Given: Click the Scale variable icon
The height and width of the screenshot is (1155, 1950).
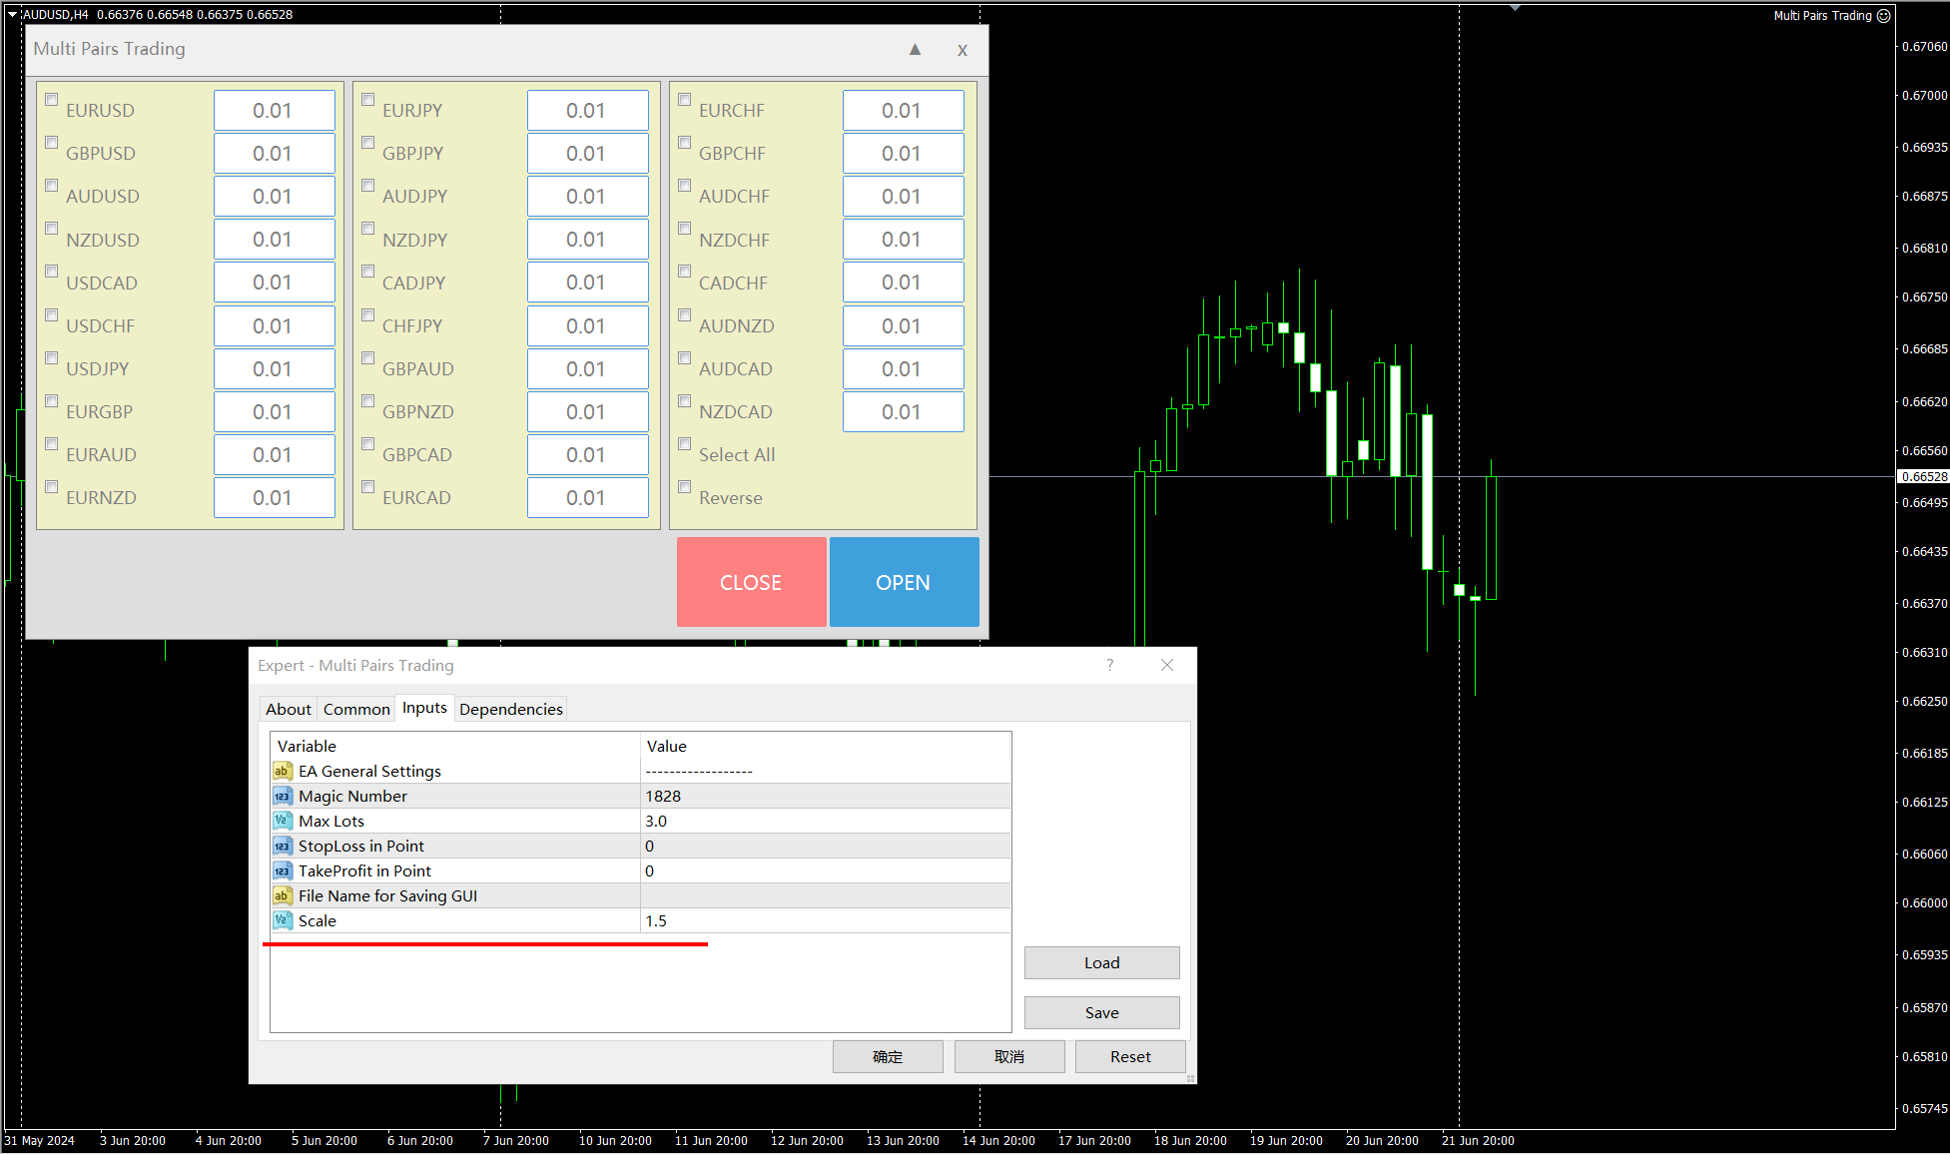Looking at the screenshot, I should (x=283, y=921).
